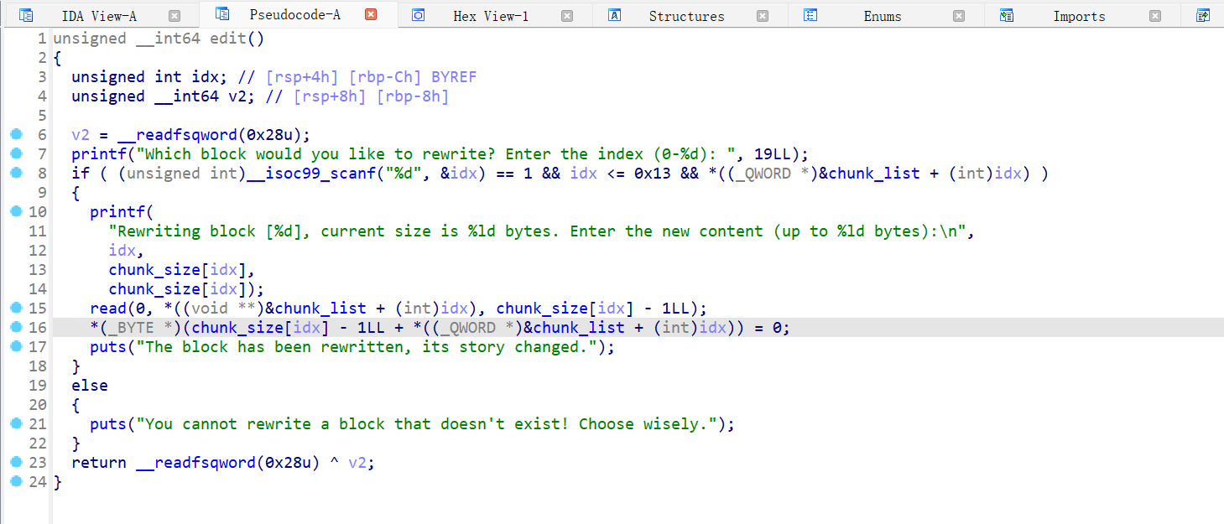1224x524 pixels.
Task: Click the Structures tab icon
Action: (x=614, y=15)
